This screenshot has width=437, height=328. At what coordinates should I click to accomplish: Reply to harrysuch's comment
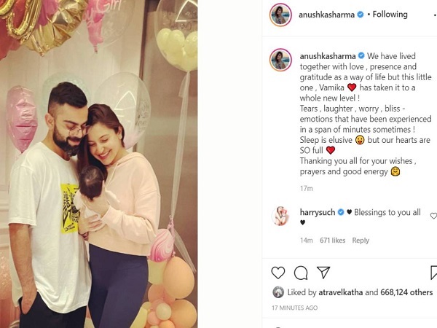point(361,241)
